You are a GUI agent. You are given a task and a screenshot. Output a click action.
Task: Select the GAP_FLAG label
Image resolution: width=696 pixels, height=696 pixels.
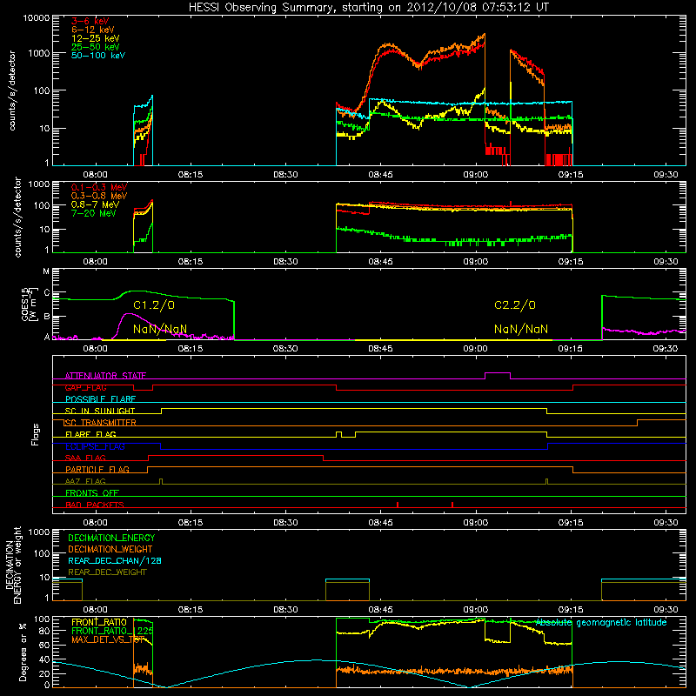coord(85,387)
